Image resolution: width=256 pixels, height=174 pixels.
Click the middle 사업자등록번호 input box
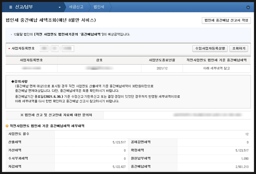tap(55, 48)
